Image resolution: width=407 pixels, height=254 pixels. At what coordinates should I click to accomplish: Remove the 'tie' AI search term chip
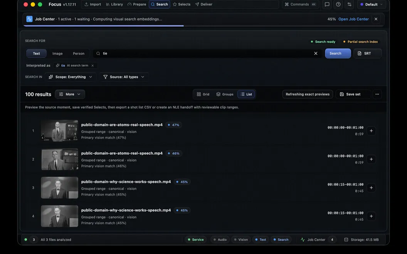click(92, 65)
